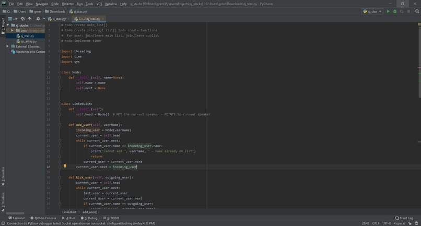Click the Hector inspector icon in status bar

pos(416,223)
